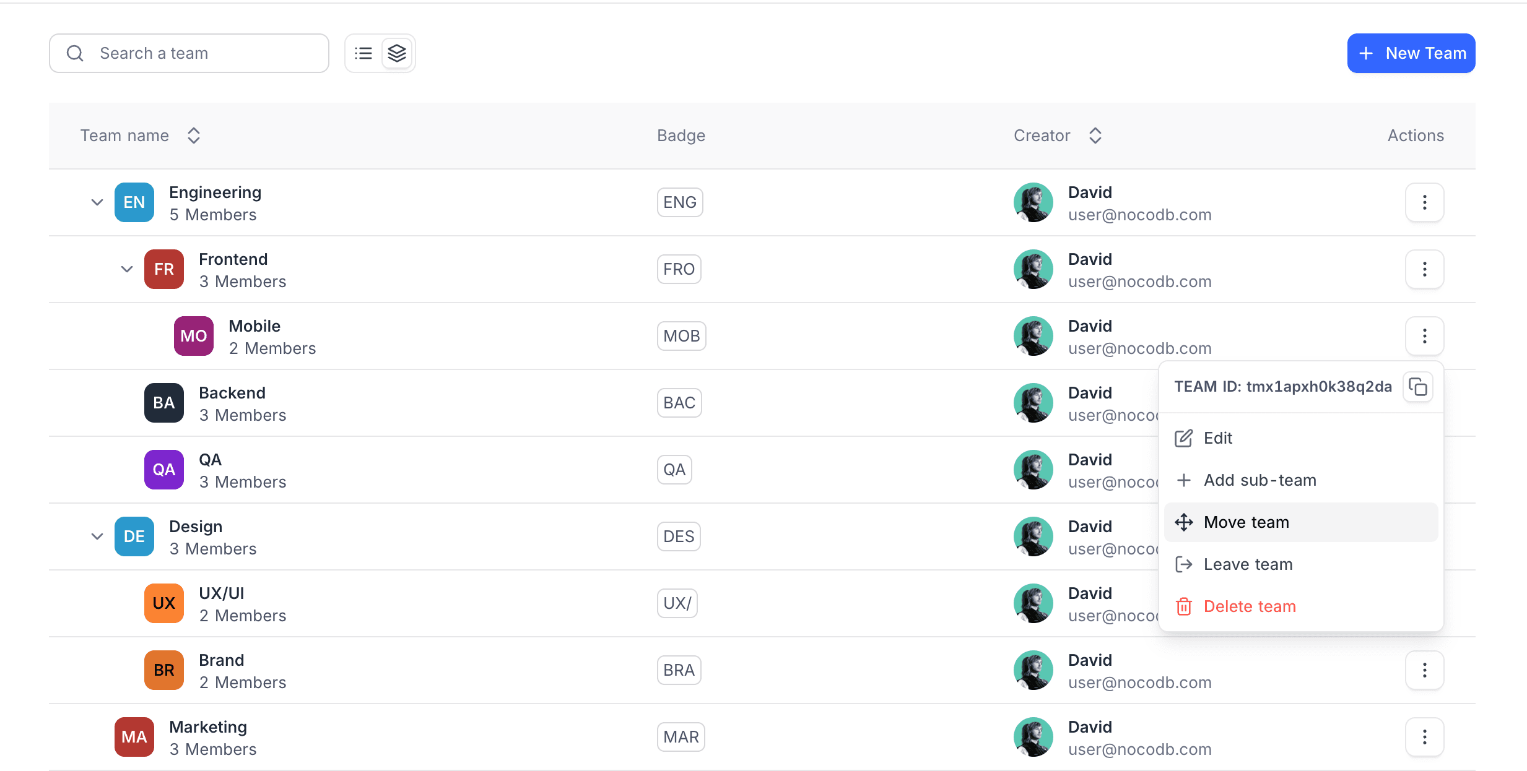Select Edit from the context menu
Screen dimensions: 1527x771
(x=1217, y=438)
